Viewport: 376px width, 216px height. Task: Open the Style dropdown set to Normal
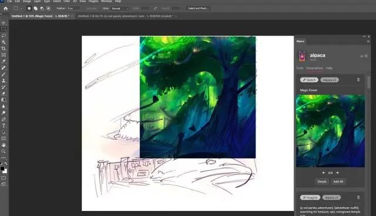[120, 8]
